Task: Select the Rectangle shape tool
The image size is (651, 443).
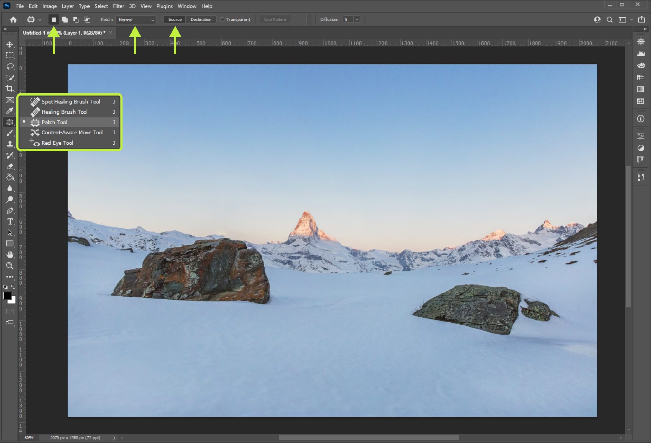Action: 10,244
